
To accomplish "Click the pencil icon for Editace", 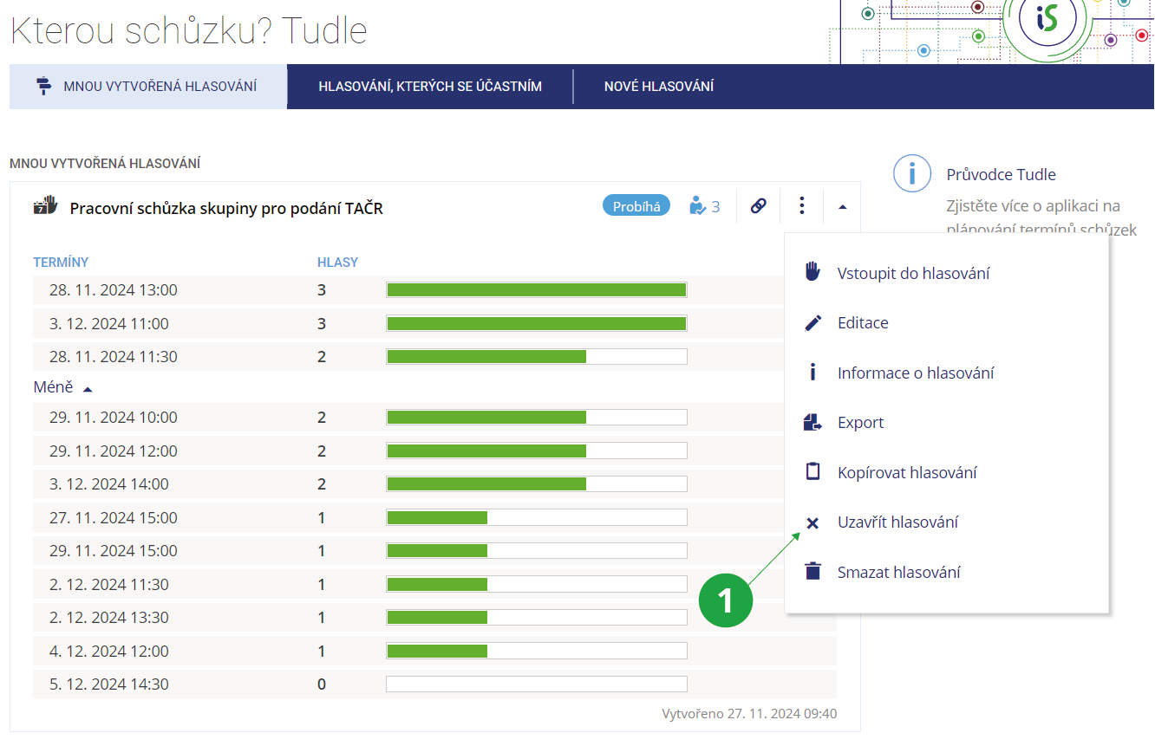I will click(812, 323).
